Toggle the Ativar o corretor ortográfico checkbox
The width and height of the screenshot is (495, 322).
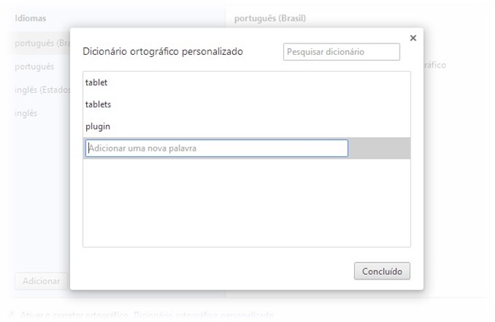[x=11, y=314]
